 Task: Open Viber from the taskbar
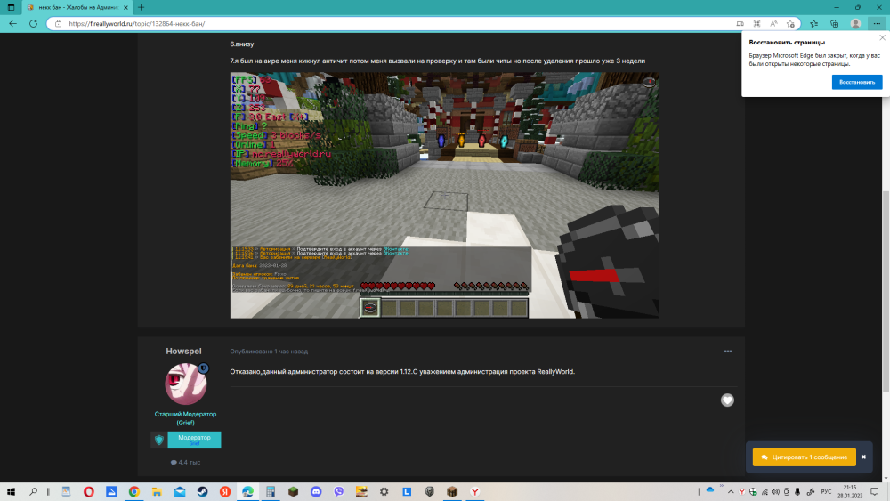339,492
